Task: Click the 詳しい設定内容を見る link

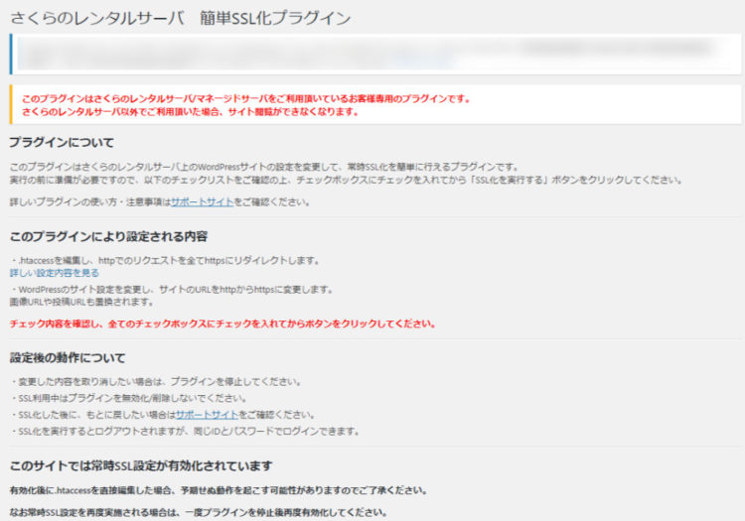Action: [x=55, y=273]
